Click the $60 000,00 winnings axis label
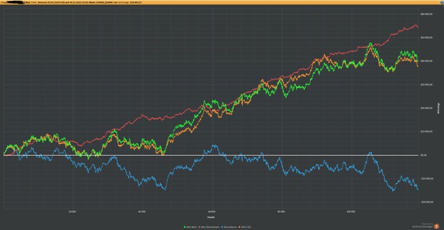The image size is (444, 230). tap(427, 14)
